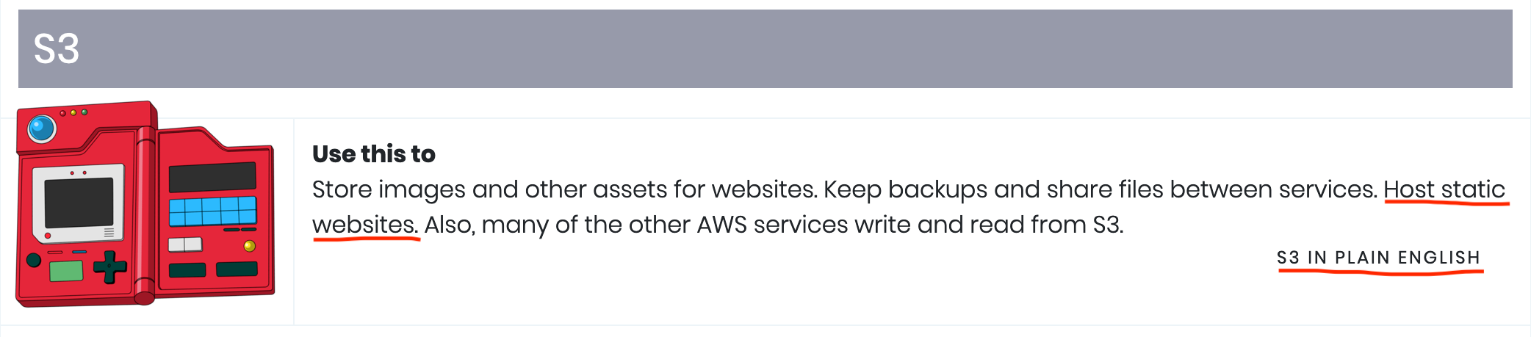Click the dark green button at Pokedex bottom right
This screenshot has height=337, width=1531.
pos(237,269)
